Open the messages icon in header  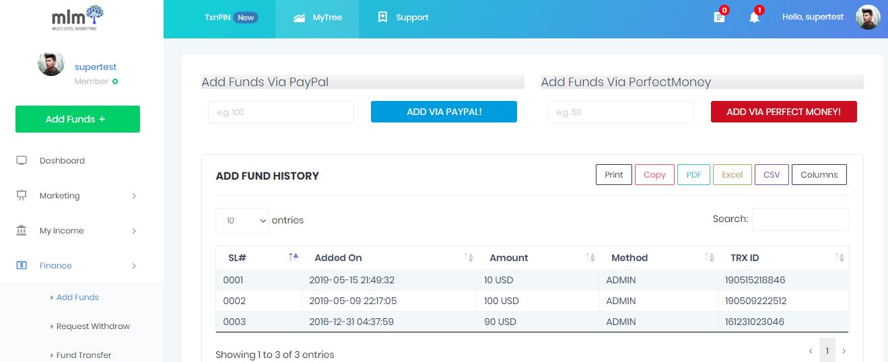(719, 17)
